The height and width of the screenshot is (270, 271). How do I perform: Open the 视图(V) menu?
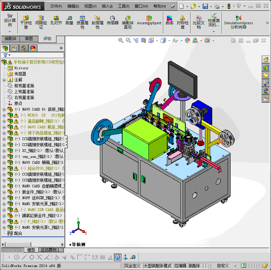[x=90, y=6]
